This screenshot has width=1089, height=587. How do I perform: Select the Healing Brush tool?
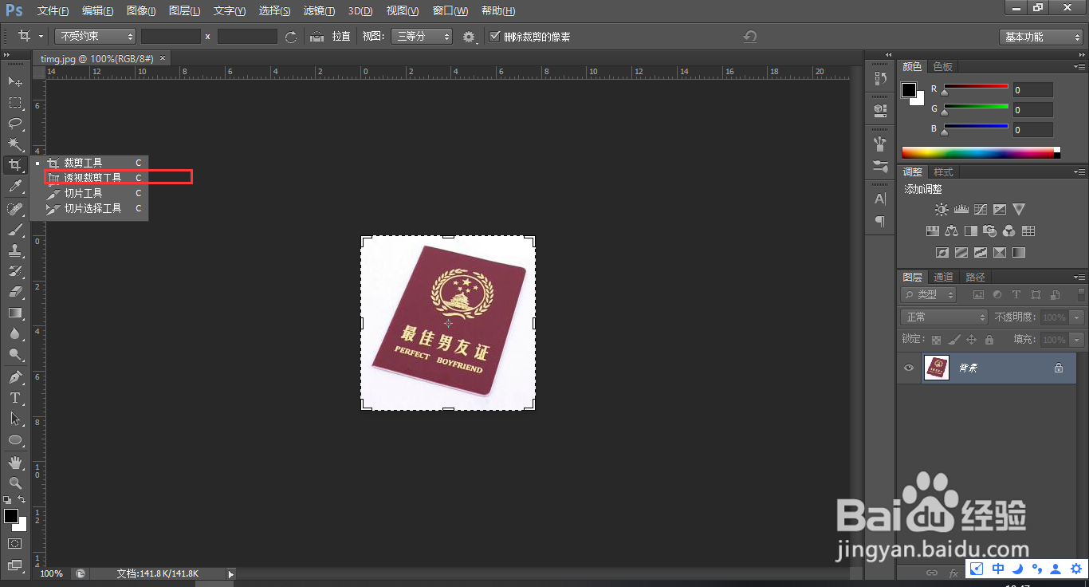click(14, 209)
